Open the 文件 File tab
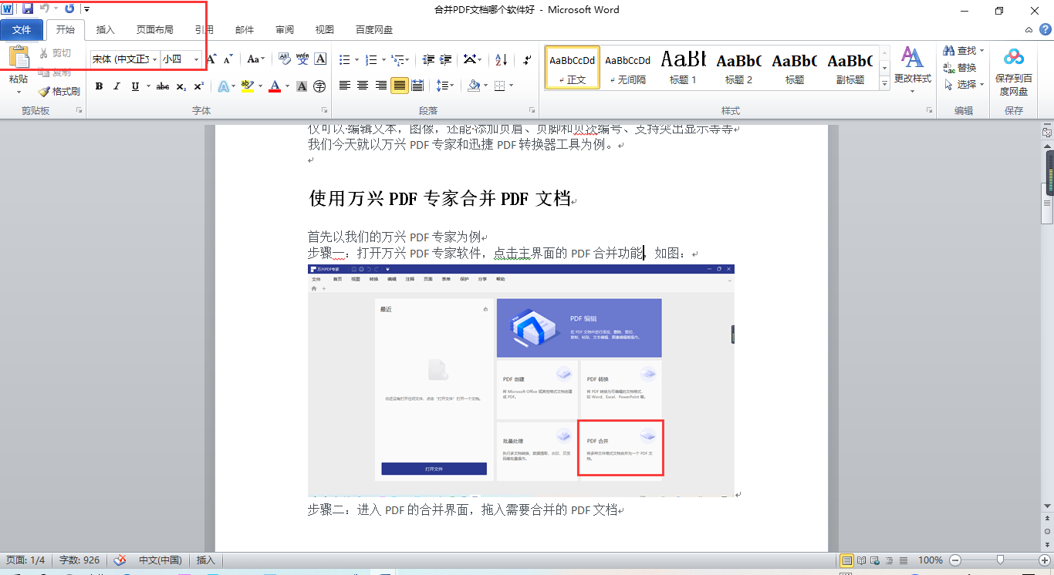Screen dimensions: 1054x575 tap(22, 30)
